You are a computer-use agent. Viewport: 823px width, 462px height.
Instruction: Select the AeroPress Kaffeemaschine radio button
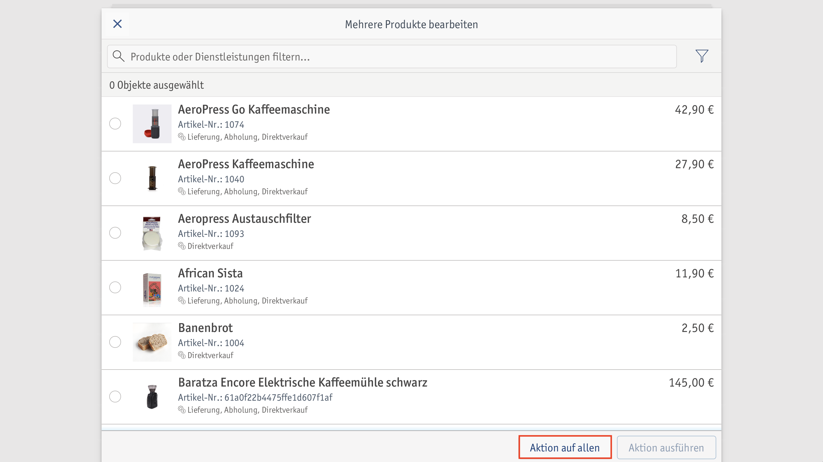click(115, 178)
